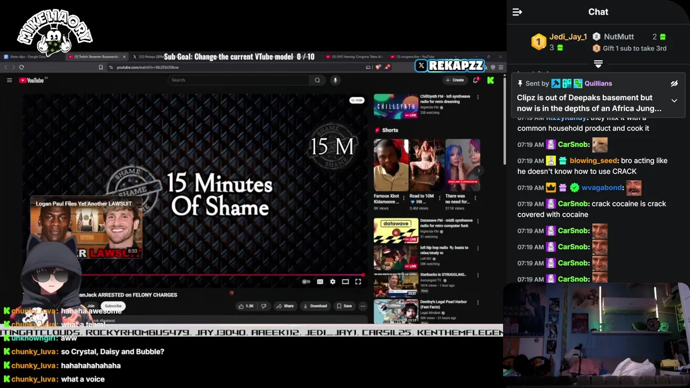
Task: Open options menu for Destiny's Legal Pearl Harbor
Action: 478,302
